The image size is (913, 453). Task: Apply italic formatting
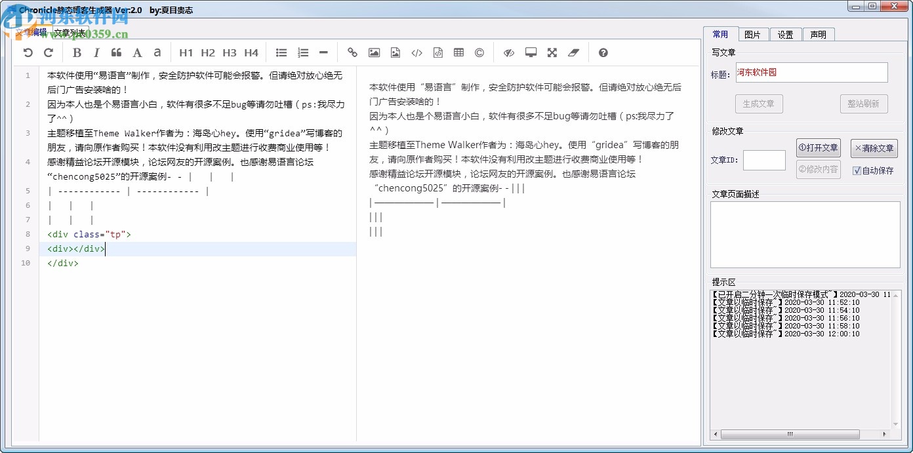click(96, 52)
